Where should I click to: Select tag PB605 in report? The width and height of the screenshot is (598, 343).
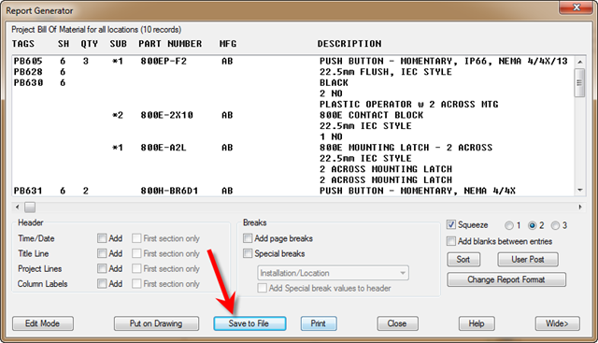(28, 61)
